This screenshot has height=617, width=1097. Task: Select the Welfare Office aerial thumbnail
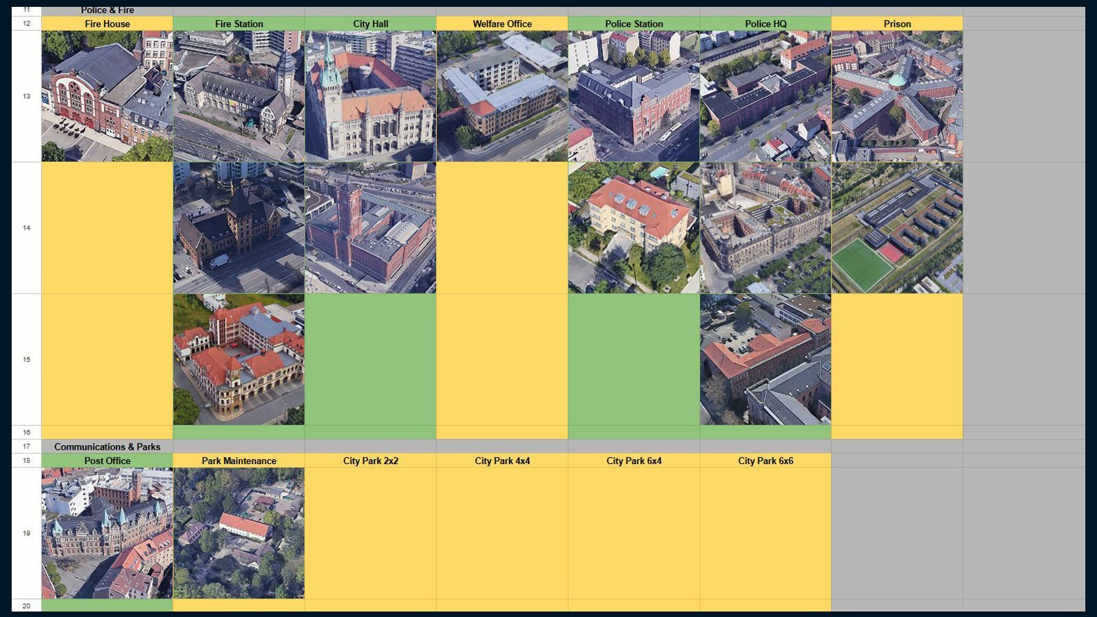(x=502, y=96)
